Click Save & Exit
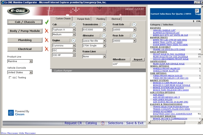Viewport: 203px width, 135px height. point(135,123)
